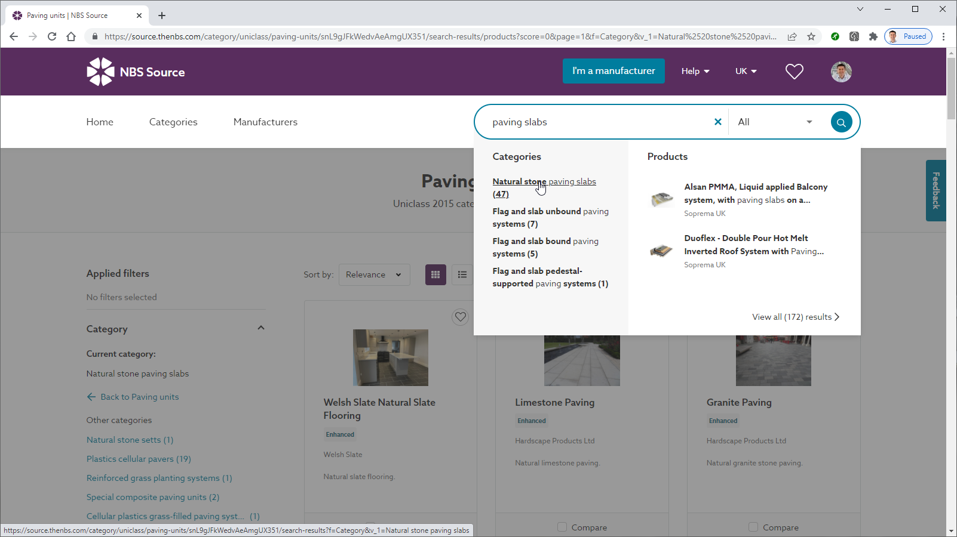
Task: Collapse the Category filter section
Action: [260, 328]
